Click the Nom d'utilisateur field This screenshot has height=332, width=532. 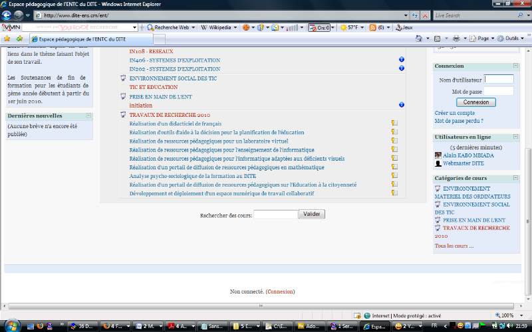498,79
